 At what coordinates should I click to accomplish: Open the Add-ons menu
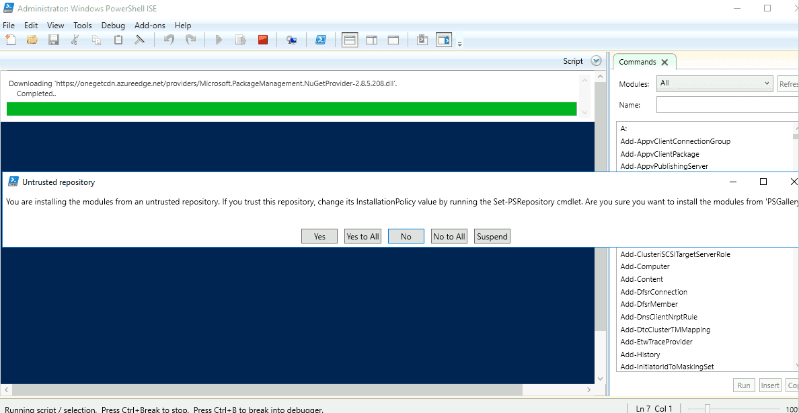click(x=150, y=26)
